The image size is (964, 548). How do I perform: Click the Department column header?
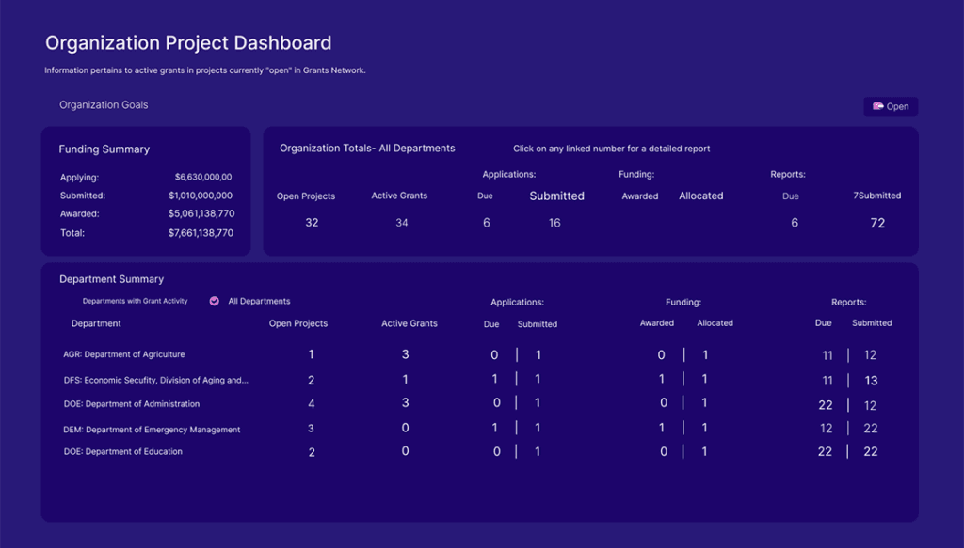(96, 323)
